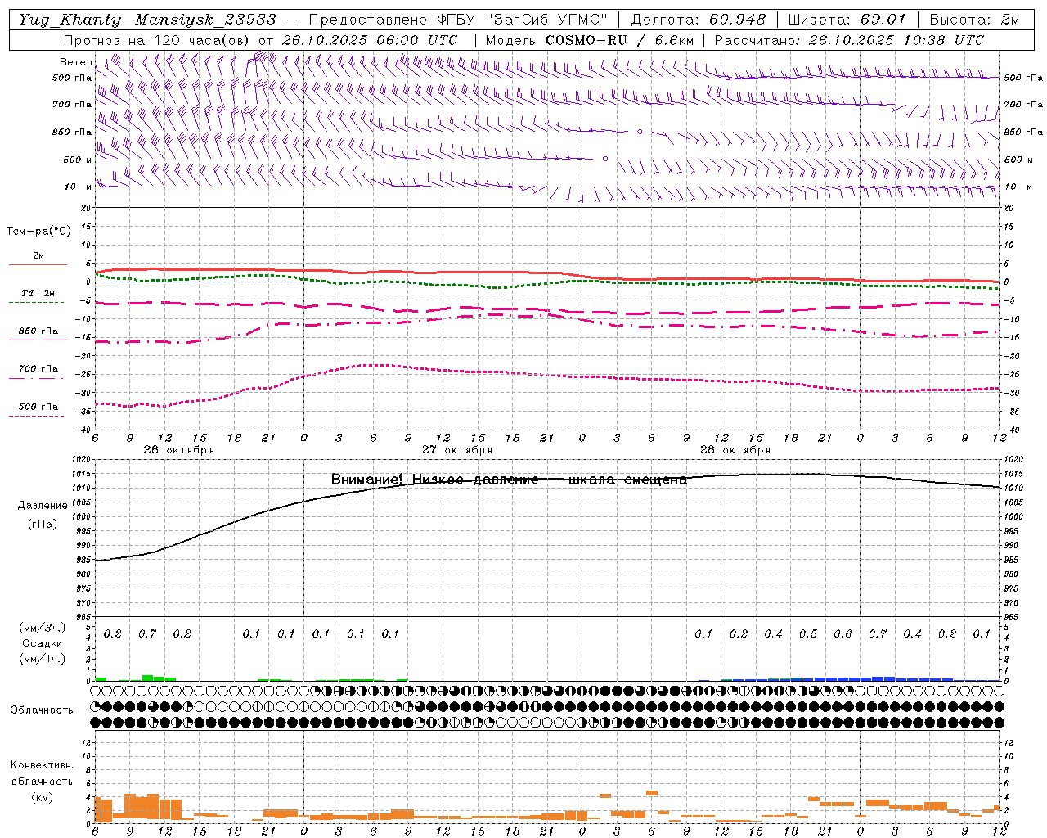Image resolution: width=1047 pixels, height=838 pixels.
Task: Click the red '2м' temperature legend entry
Action: click(38, 255)
